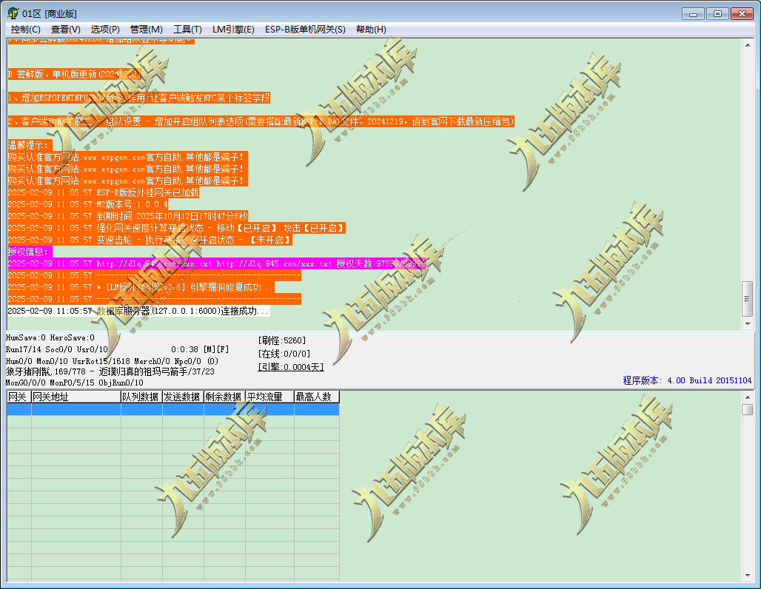This screenshot has height=589, width=761.
Task: Click the gateway panel scroll up arrow
Action: 748,397
